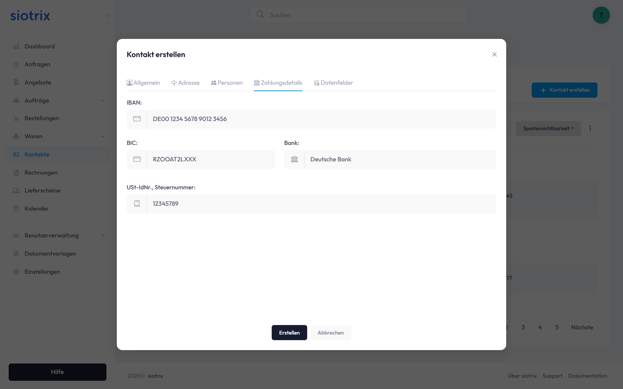623x389 pixels.
Task: Click the search magnifier icon
Action: 260,15
